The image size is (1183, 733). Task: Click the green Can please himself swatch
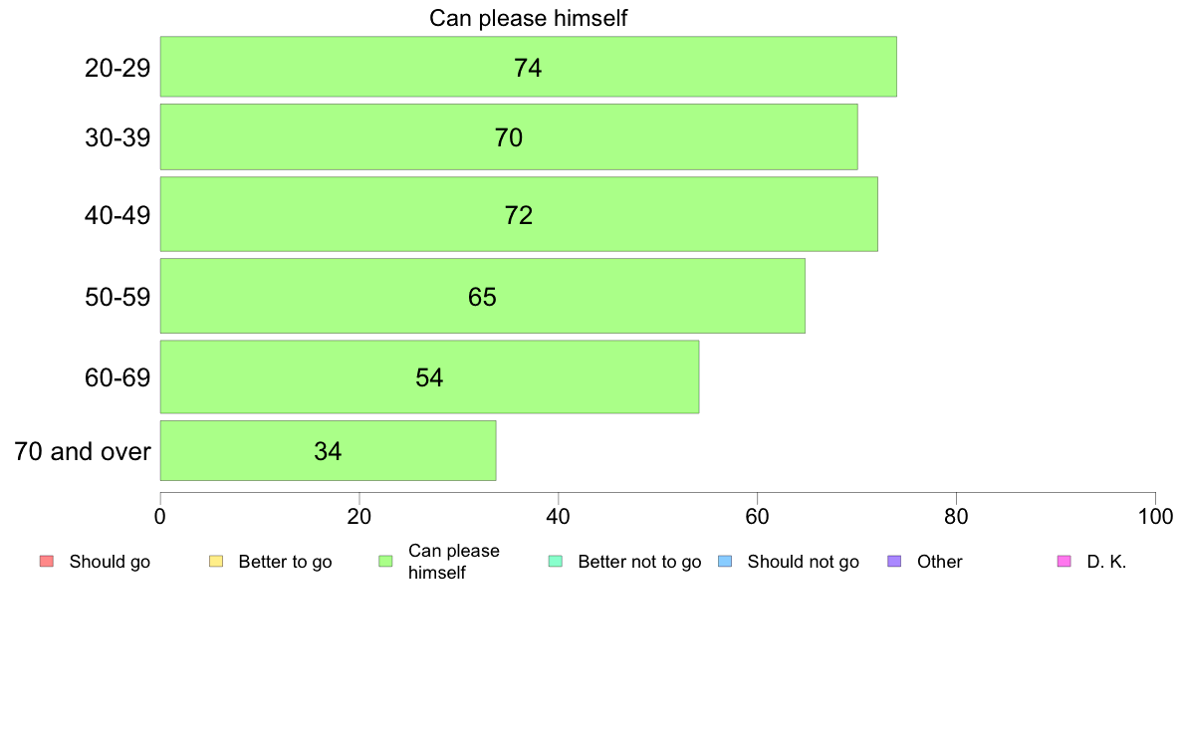tap(385, 561)
